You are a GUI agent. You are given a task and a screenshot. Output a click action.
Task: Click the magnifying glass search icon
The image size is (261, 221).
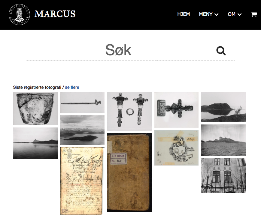click(221, 51)
